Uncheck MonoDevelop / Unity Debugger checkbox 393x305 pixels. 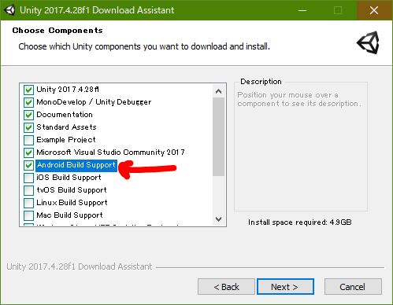pos(28,102)
